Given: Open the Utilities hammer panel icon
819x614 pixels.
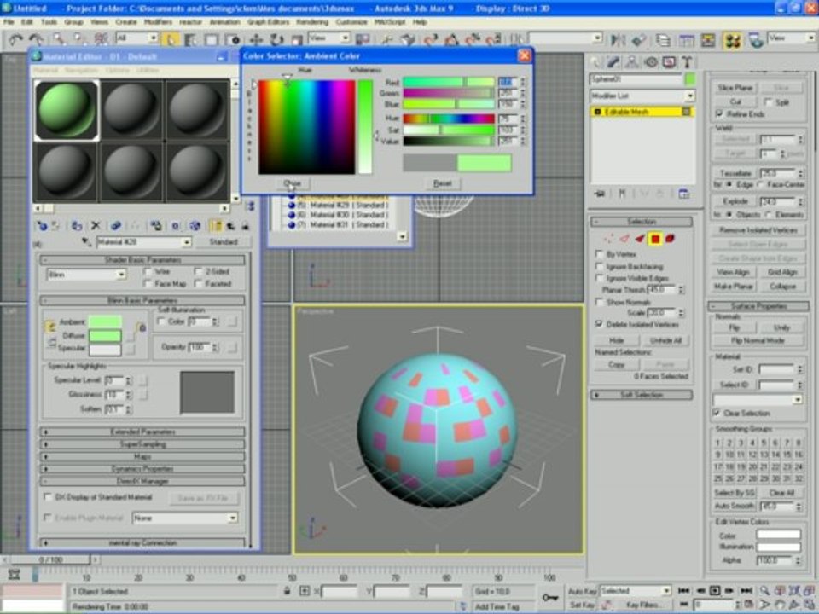Looking at the screenshot, I should tap(686, 62).
